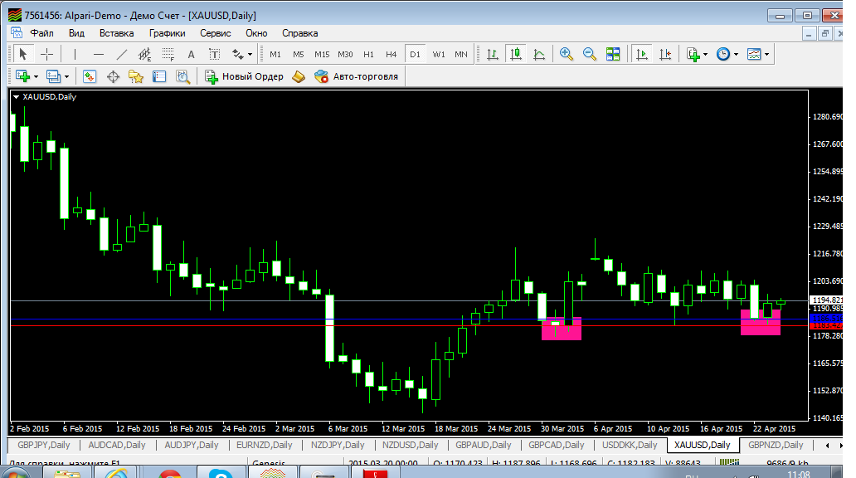This screenshot has height=478, width=856.
Task: Select the Fibonacci retracement tool
Action: tap(168, 54)
